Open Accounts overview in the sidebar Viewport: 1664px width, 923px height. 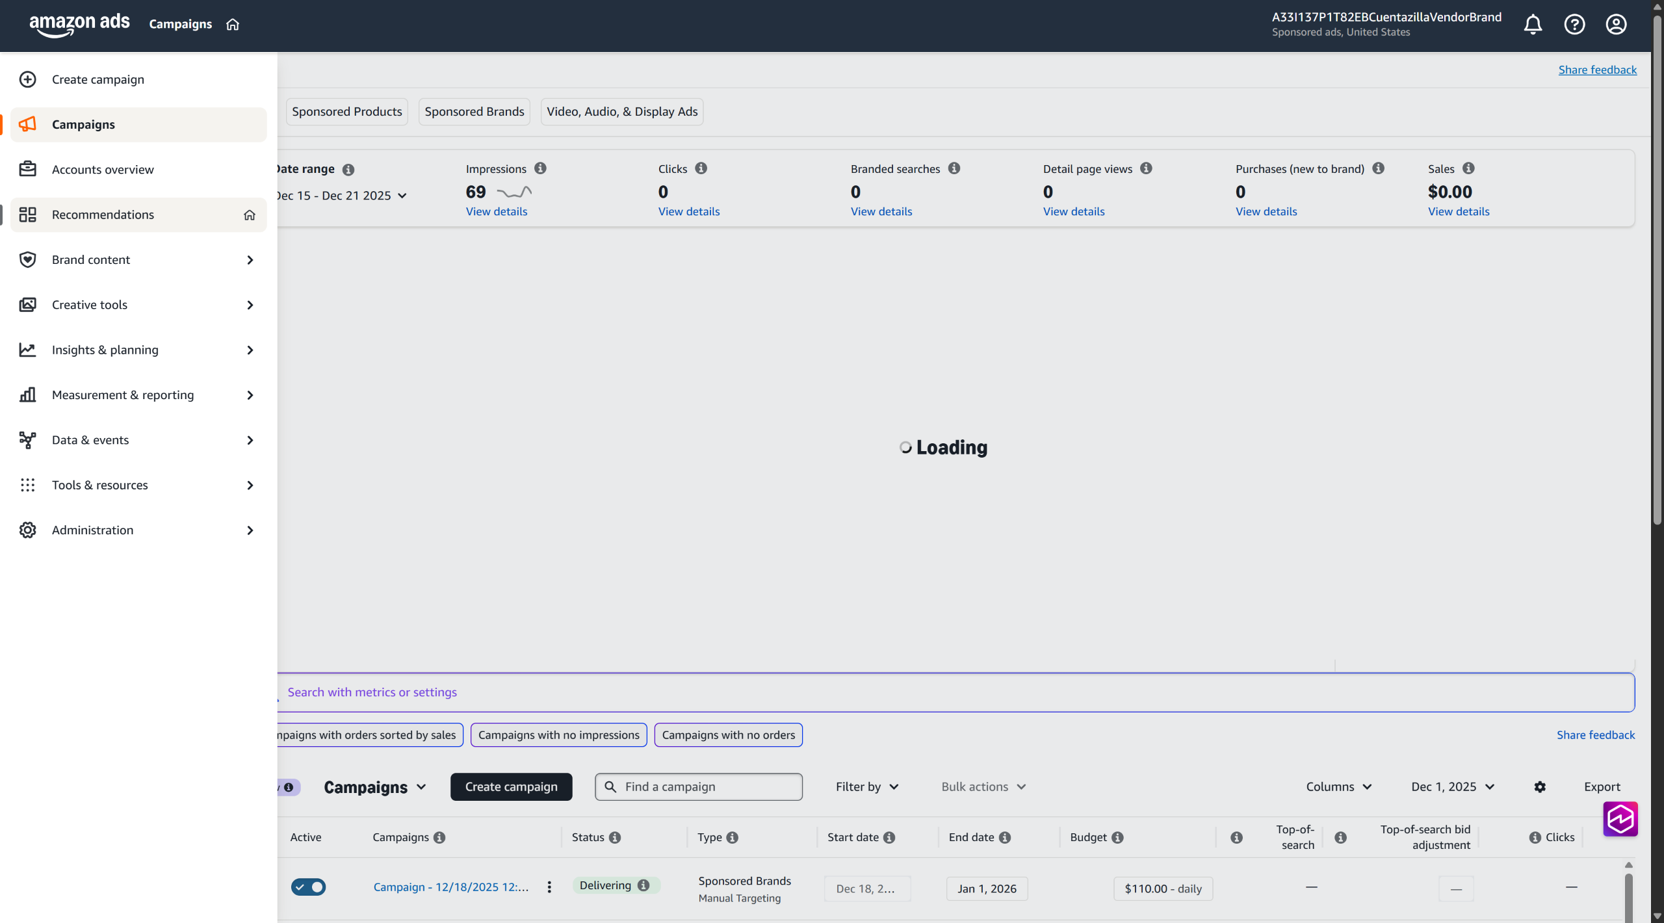click(103, 170)
